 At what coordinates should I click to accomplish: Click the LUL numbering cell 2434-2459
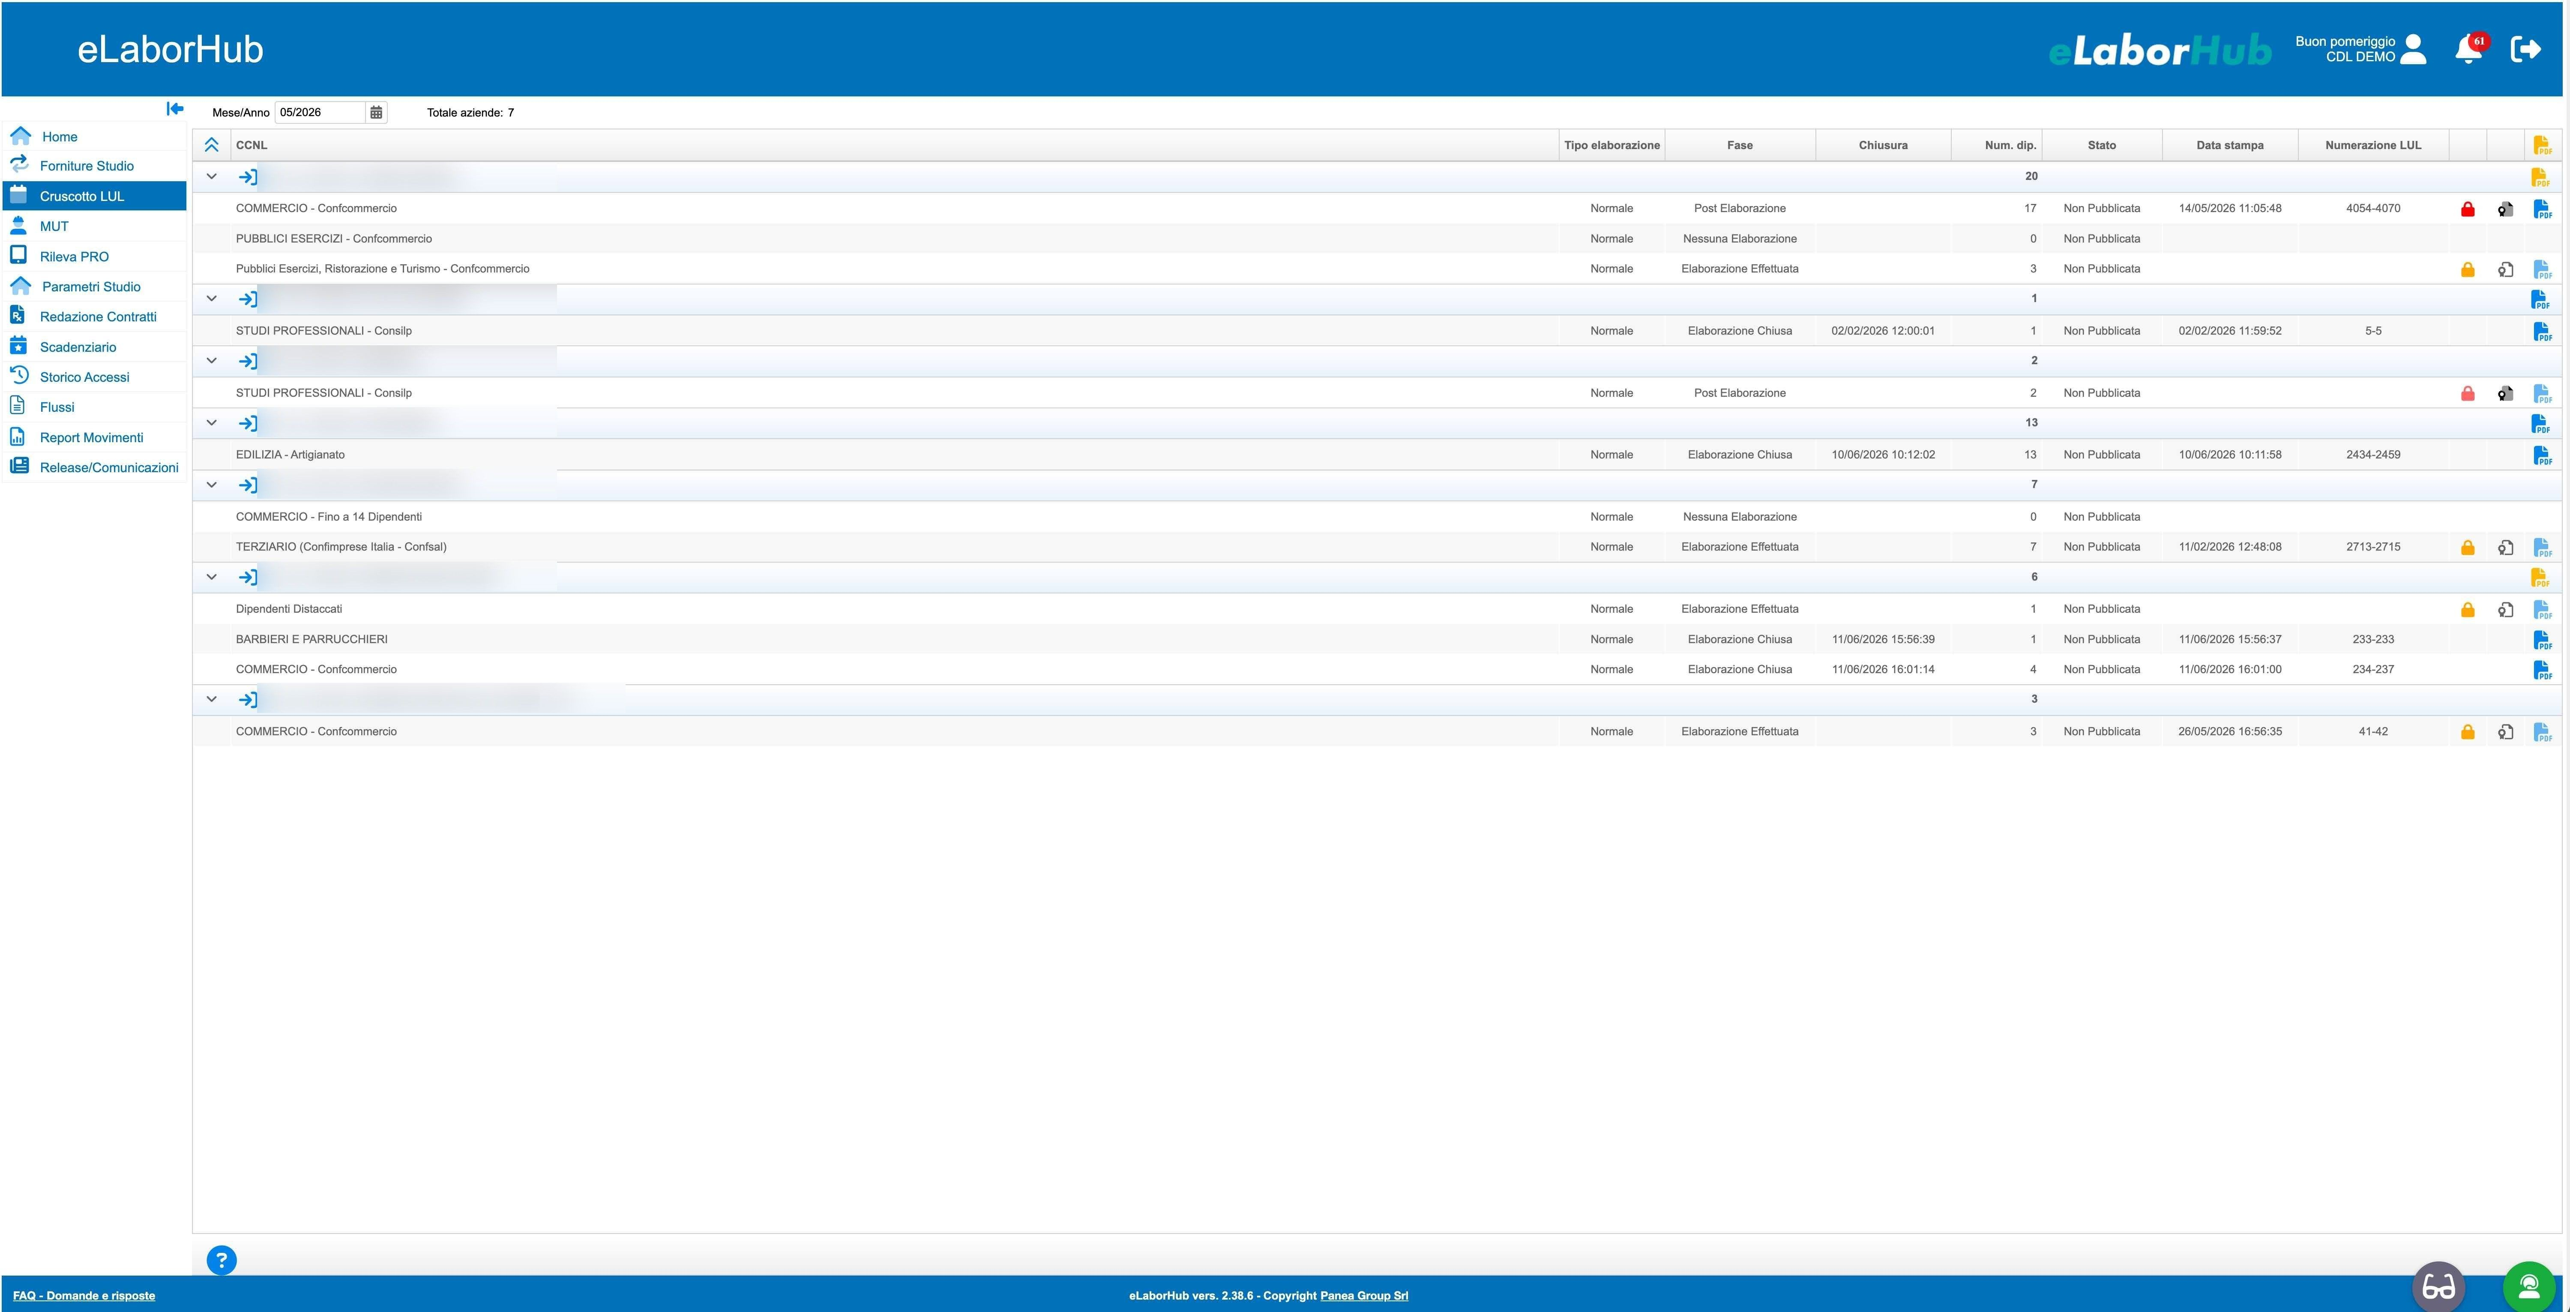[x=2373, y=455]
